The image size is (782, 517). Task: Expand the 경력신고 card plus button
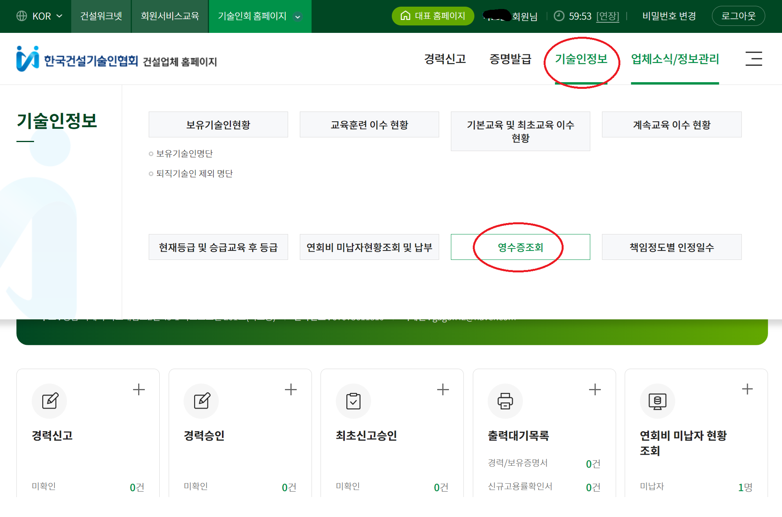click(x=139, y=389)
